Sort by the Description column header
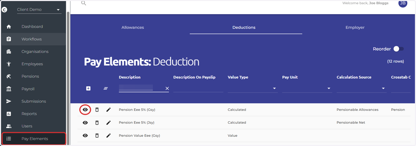Viewport: 416px width, 146px height. (130, 77)
